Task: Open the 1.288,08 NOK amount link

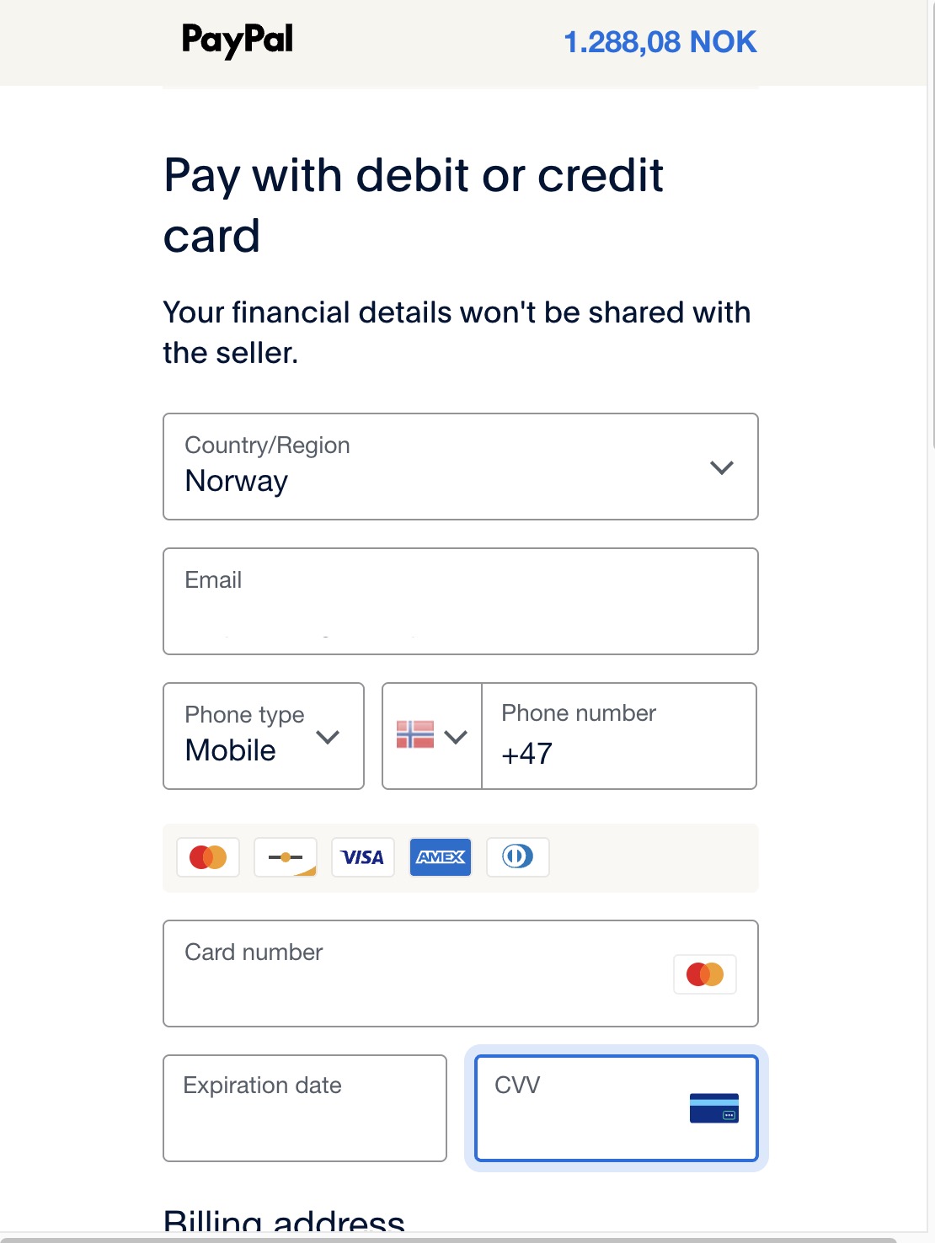Action: [x=660, y=42]
